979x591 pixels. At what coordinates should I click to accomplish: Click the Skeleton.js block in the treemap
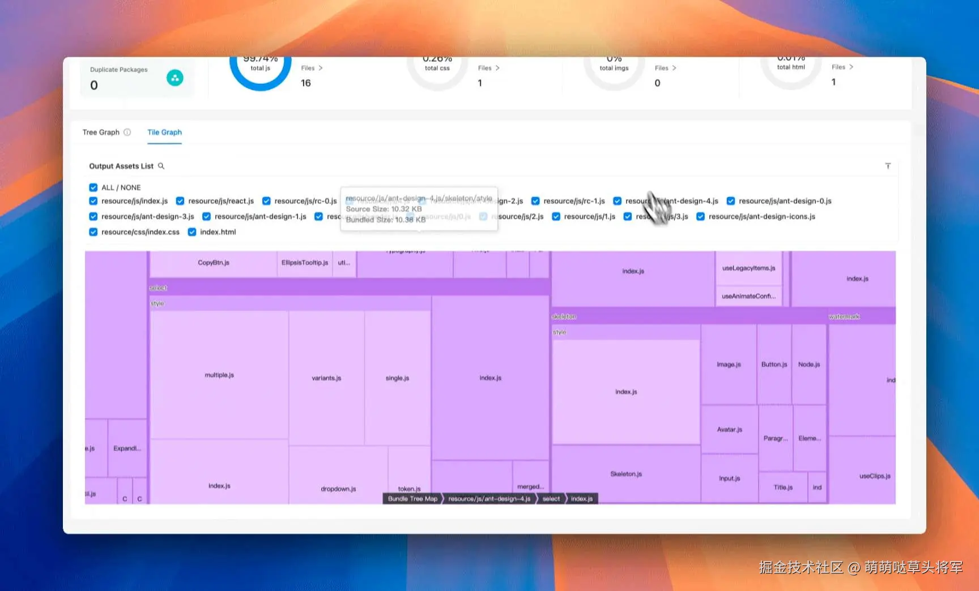click(x=625, y=474)
